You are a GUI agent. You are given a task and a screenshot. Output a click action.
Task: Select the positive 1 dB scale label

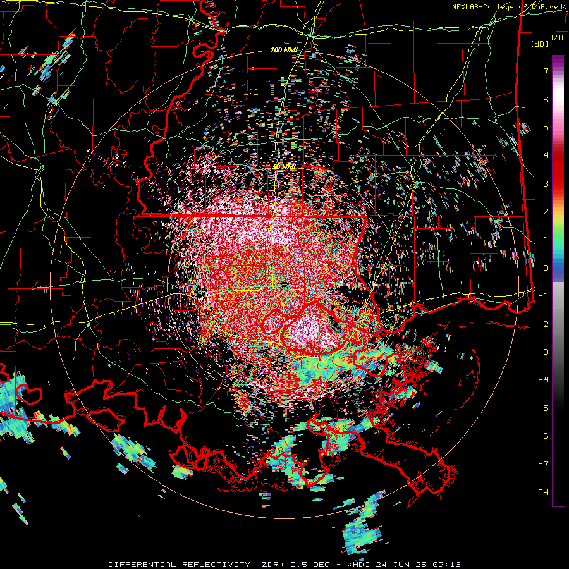tap(546, 240)
